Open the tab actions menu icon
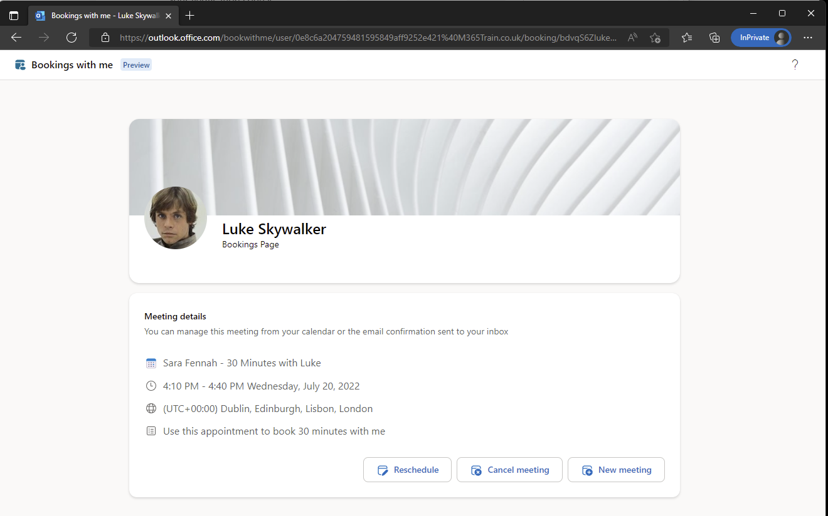828x516 pixels. [x=14, y=16]
